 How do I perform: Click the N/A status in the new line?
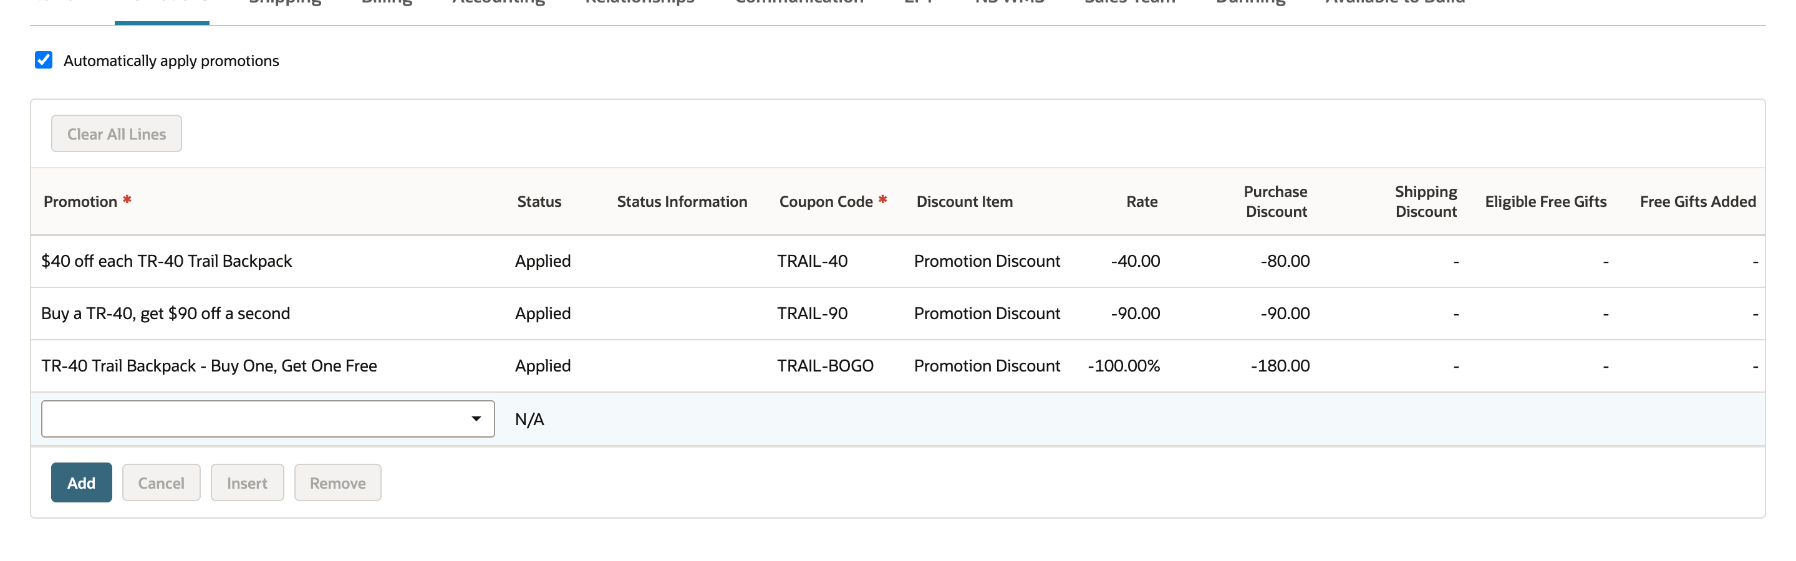(x=529, y=420)
